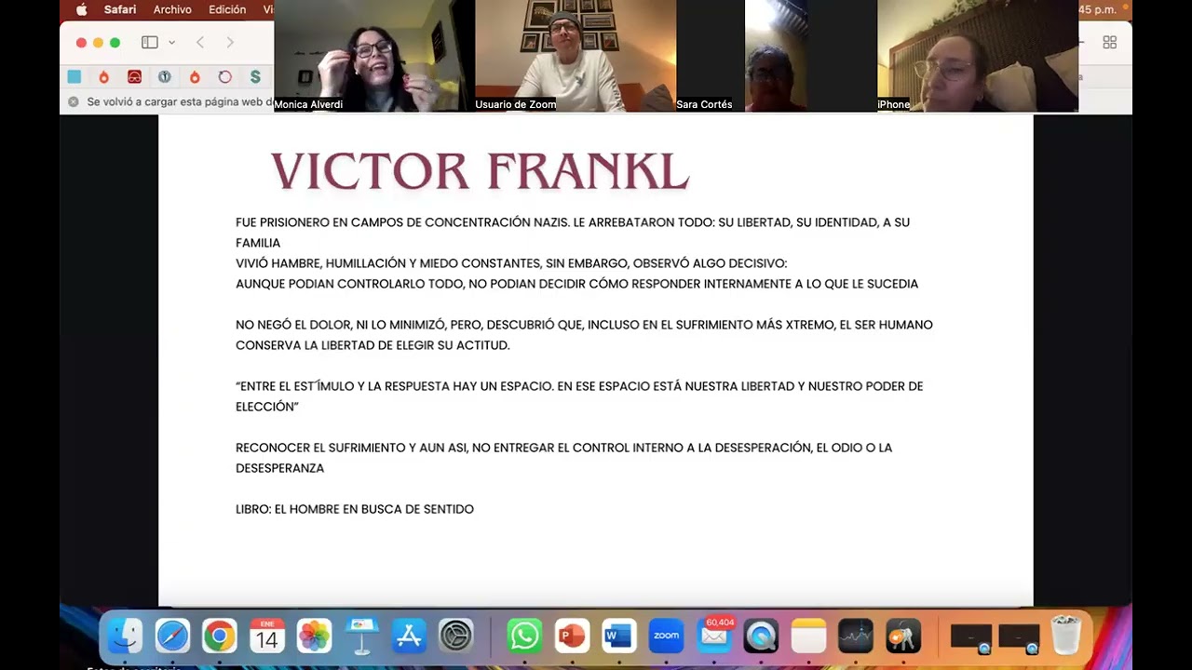The width and height of the screenshot is (1192, 670).
Task: Select Sara Cortés's video tile
Action: (777, 56)
